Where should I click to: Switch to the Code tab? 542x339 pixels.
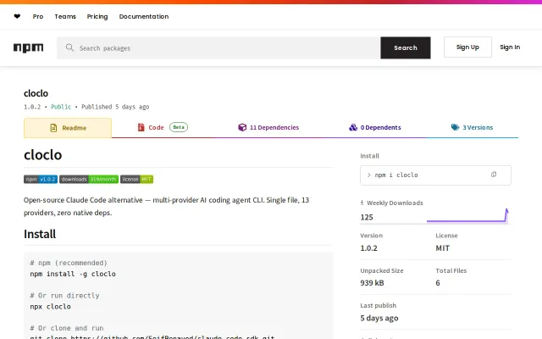pyautogui.click(x=162, y=128)
